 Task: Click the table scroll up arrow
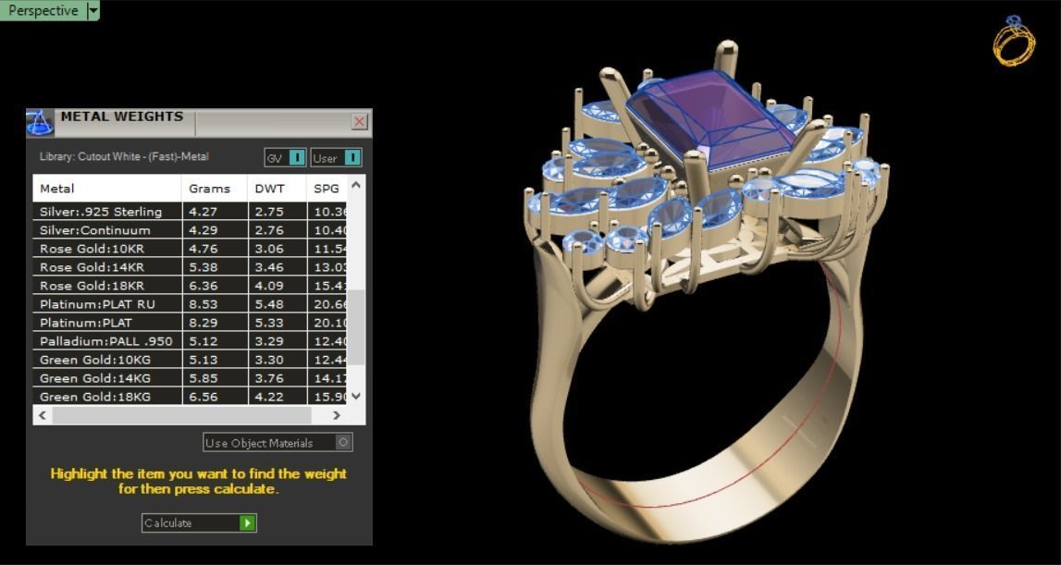357,185
